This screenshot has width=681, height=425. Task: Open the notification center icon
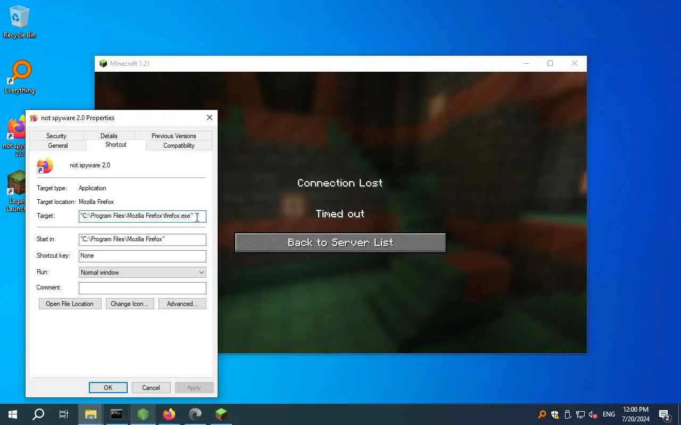pos(664,414)
